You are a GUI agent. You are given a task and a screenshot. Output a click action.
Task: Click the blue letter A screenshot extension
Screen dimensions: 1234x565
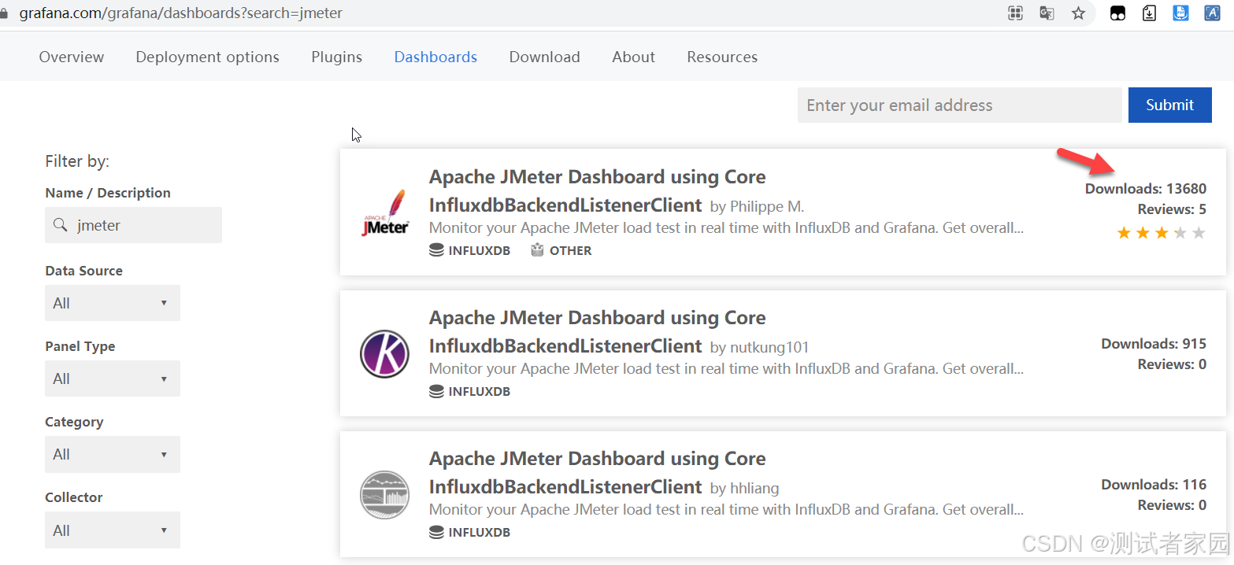[1213, 13]
